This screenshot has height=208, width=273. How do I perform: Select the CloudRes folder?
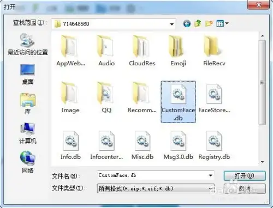pyautogui.click(x=142, y=51)
